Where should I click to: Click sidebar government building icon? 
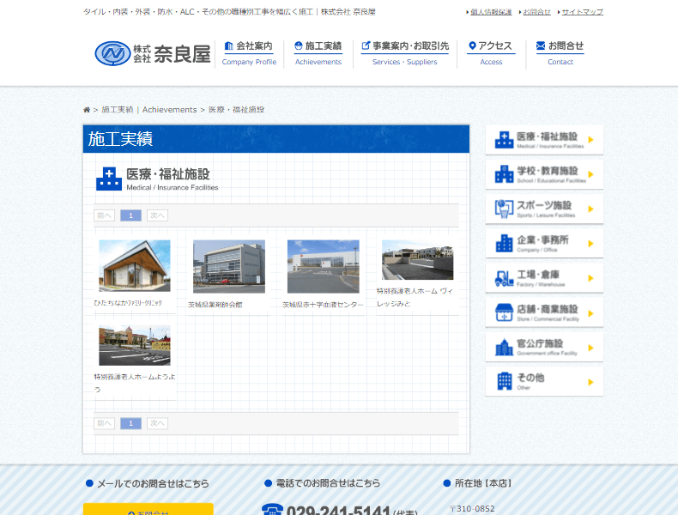[504, 347]
